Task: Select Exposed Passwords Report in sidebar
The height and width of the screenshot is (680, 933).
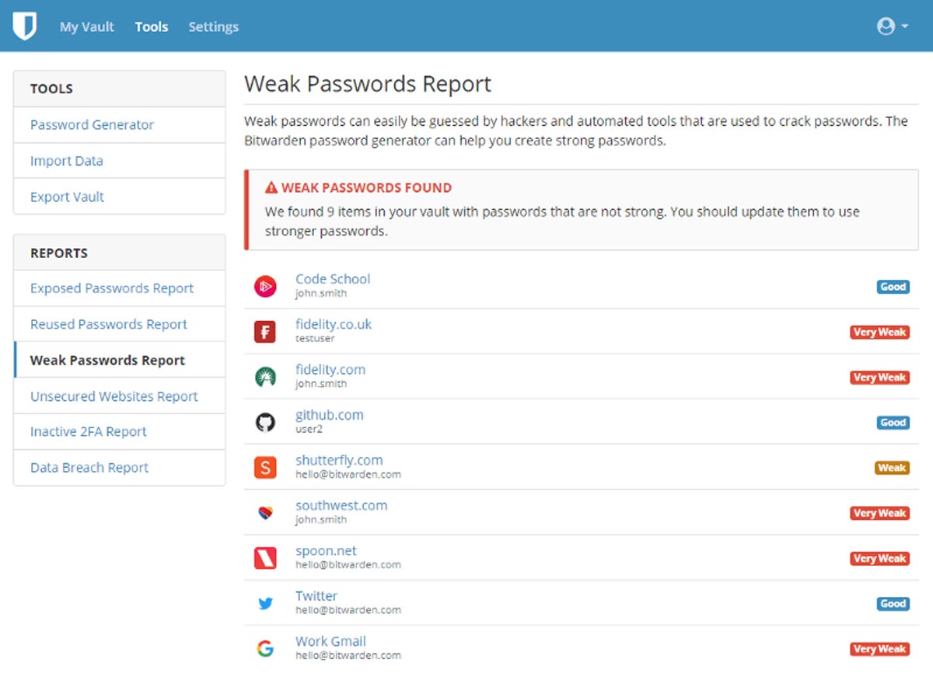Action: pyautogui.click(x=112, y=288)
